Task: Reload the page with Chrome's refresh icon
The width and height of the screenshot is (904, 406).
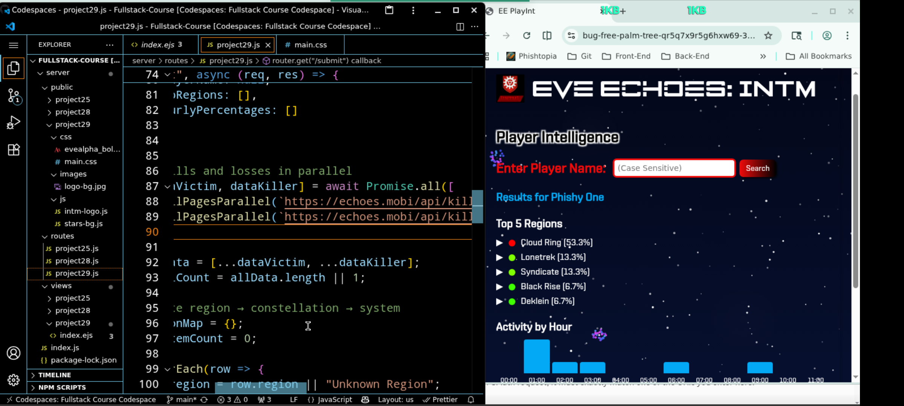Action: coord(527,36)
